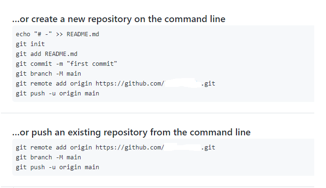326x188 pixels.
Task: Click "git branch -M main" under create new repository
Action: pyautogui.click(x=48, y=73)
